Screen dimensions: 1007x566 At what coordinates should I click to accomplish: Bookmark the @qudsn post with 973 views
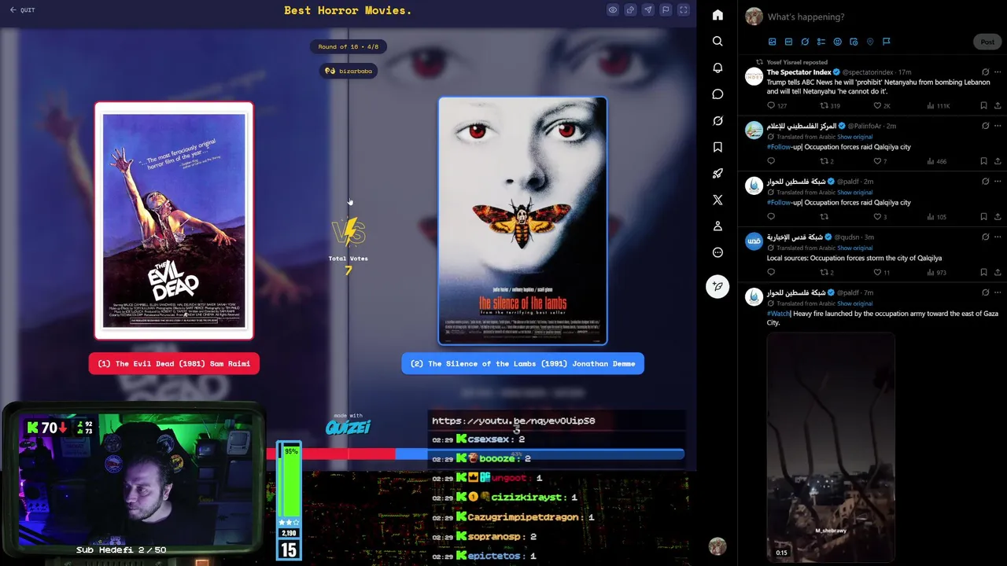coord(983,272)
